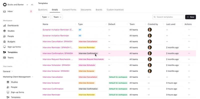Click Sign-up forms icon under Marketing Client Management
The width and height of the screenshot is (200, 99).
click(8, 92)
